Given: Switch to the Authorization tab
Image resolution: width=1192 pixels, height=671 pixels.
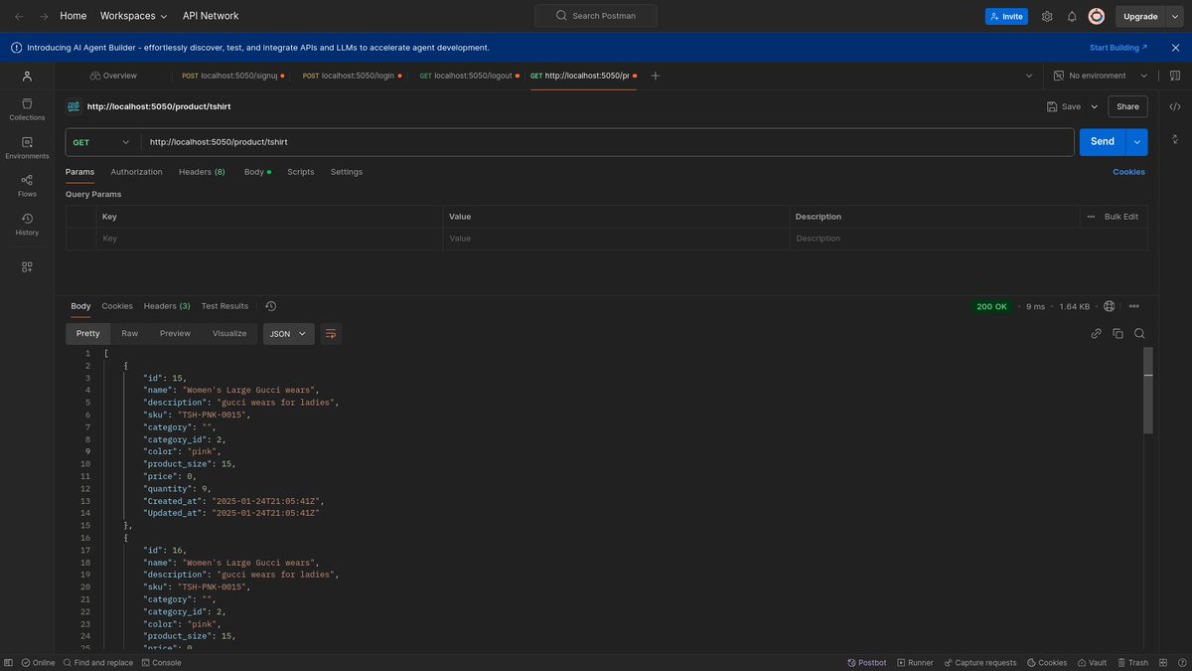Looking at the screenshot, I should (x=136, y=172).
